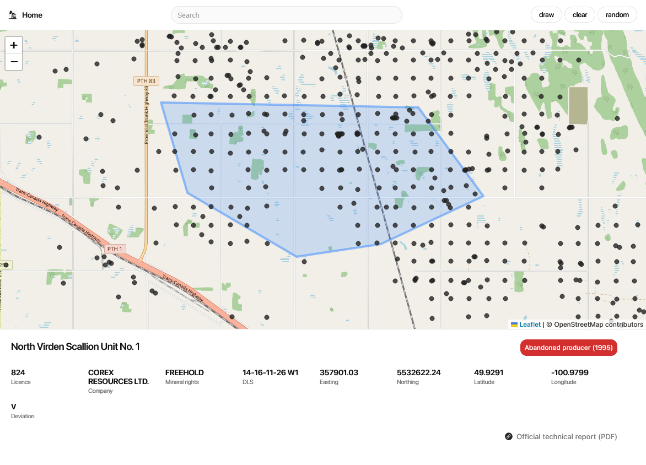Screen dimensions: 646x465
Task: Click the Abandoned producer (1995) status badge
Action: [568, 348]
